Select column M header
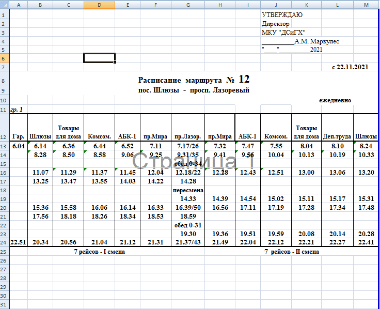This screenshot has width=380, height=309. click(366, 5)
